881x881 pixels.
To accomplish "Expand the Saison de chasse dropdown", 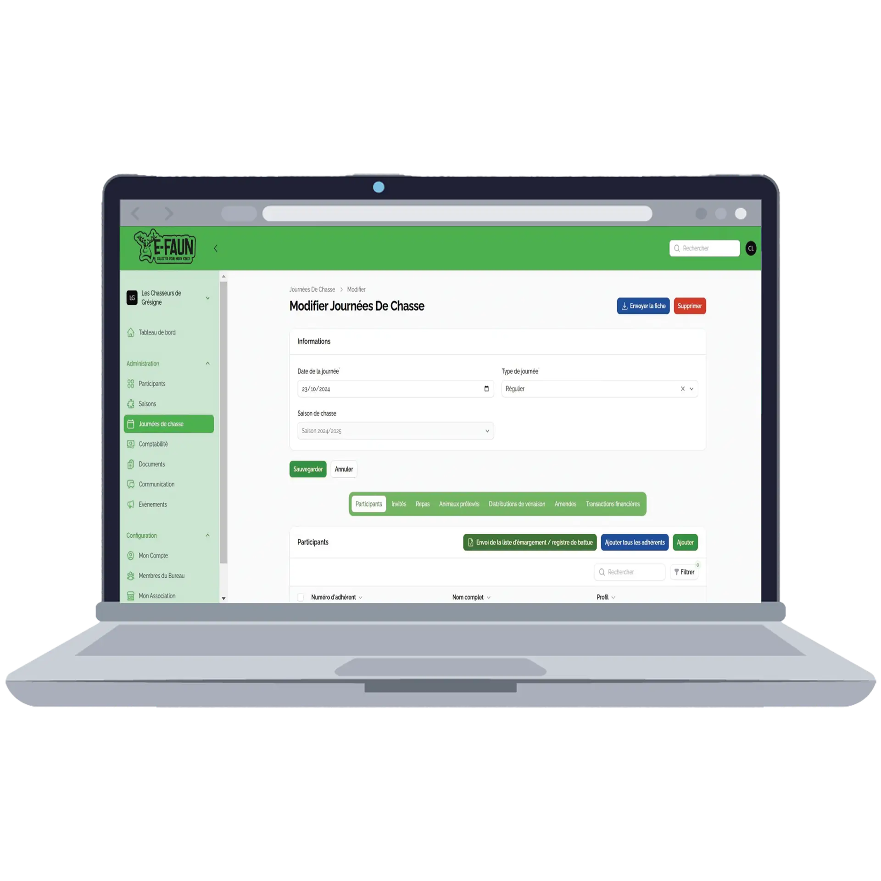I will [487, 430].
